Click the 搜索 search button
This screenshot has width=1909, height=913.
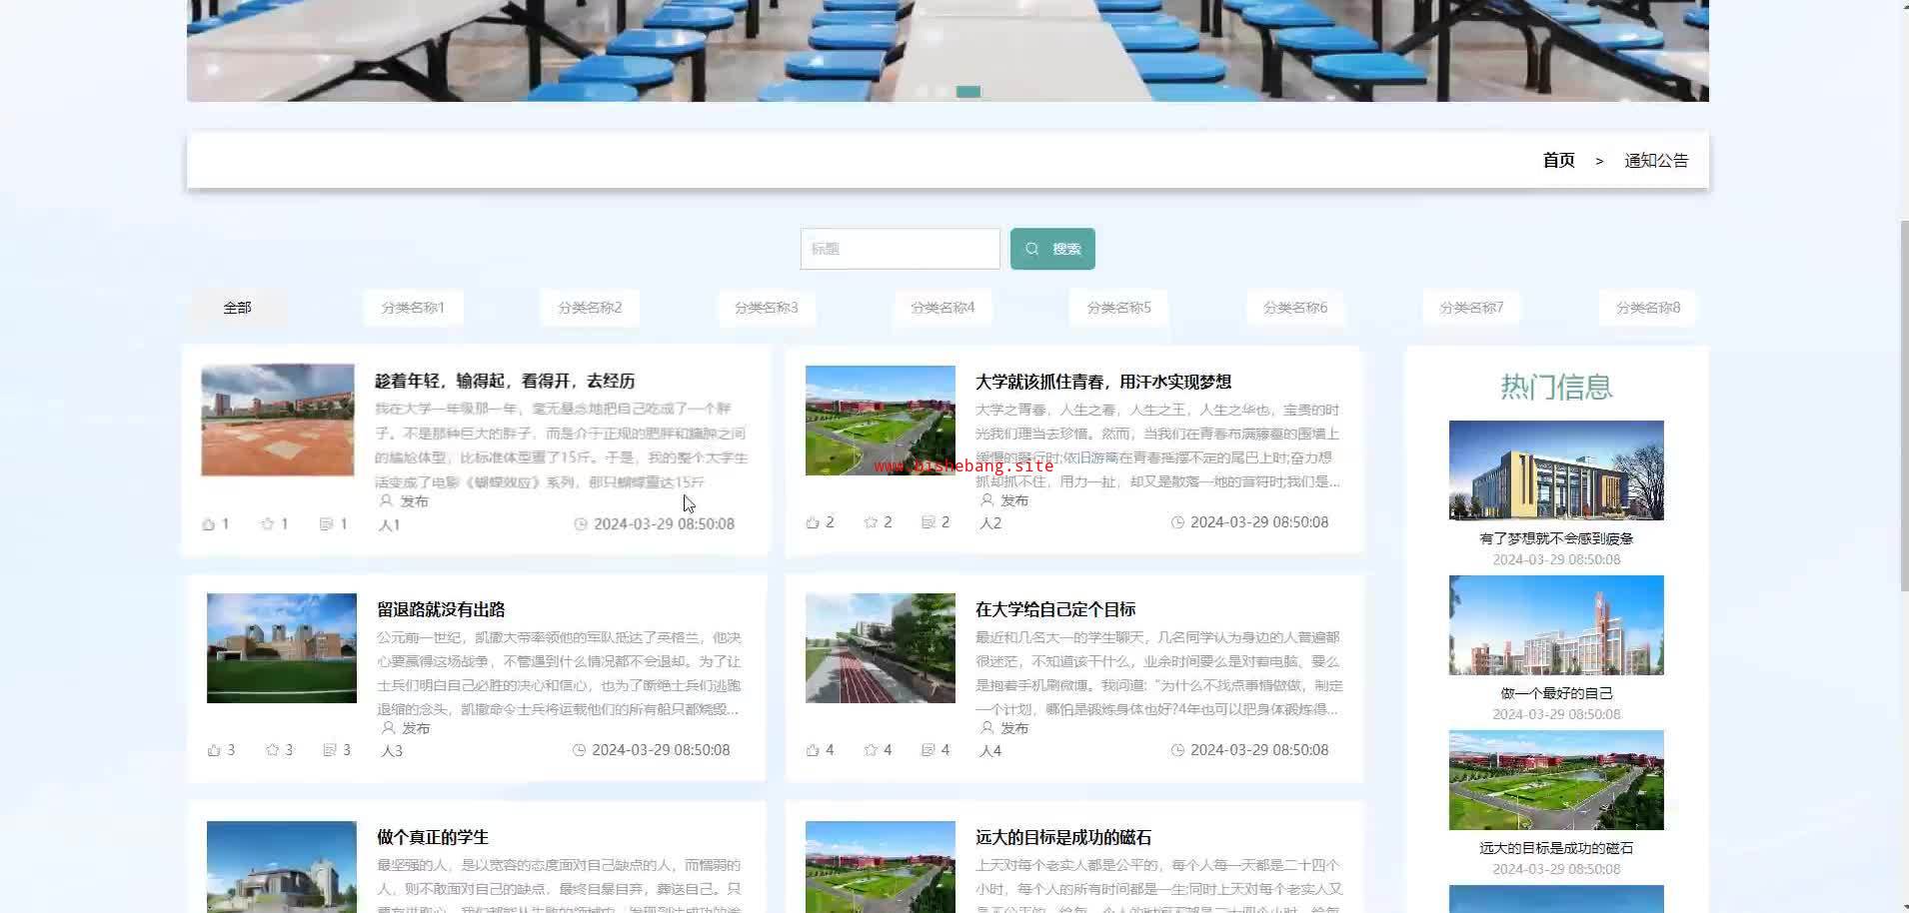1052,249
